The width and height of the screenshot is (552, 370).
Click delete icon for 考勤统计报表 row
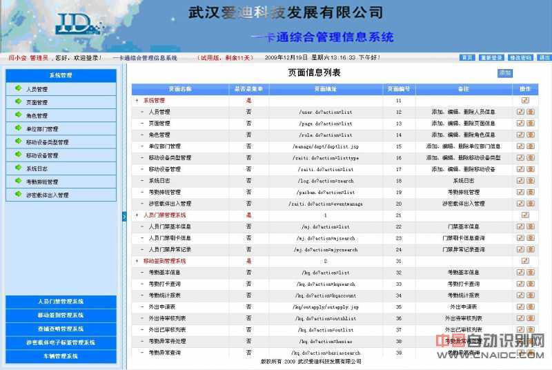click(x=531, y=295)
